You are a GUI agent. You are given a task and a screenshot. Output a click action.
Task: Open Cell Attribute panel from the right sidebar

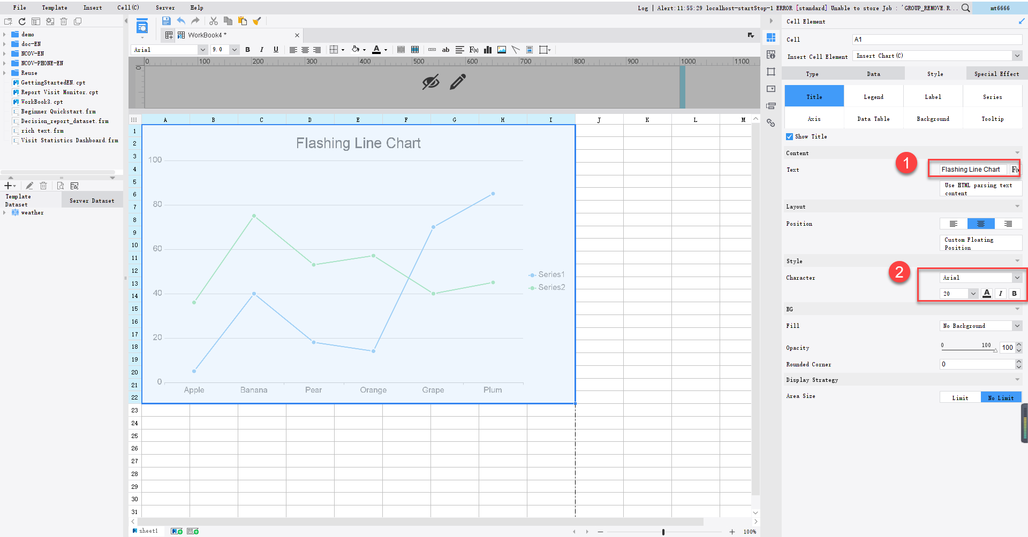point(771,54)
